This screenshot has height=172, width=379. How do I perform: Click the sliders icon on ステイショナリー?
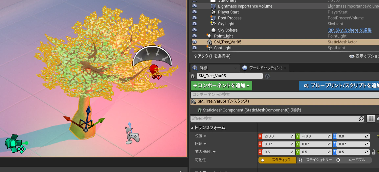(x=301, y=160)
